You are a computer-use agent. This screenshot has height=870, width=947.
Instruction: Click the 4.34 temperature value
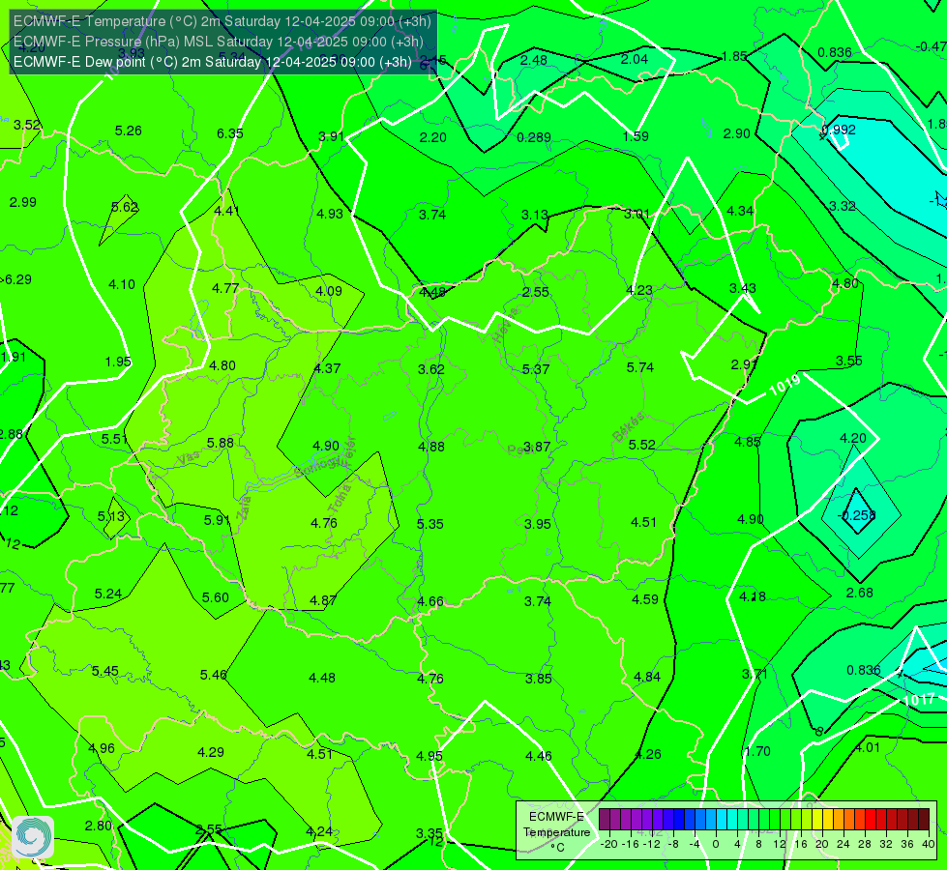point(740,212)
